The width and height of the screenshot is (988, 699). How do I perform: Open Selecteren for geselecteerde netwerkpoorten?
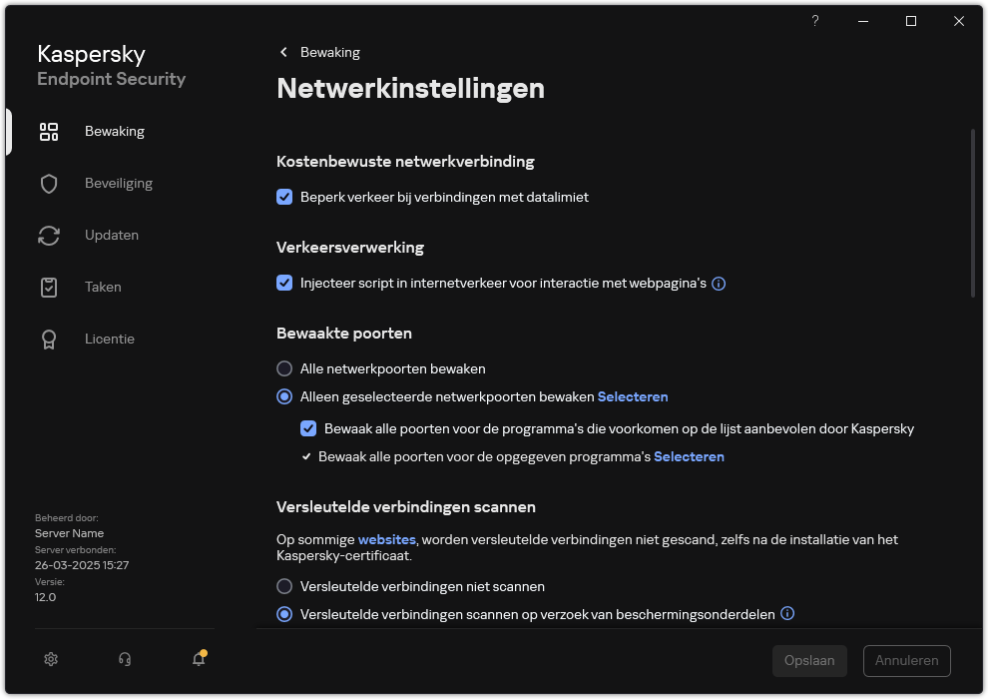tap(633, 396)
